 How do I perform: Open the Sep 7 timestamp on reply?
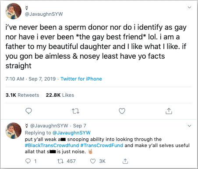[x=80, y=126]
